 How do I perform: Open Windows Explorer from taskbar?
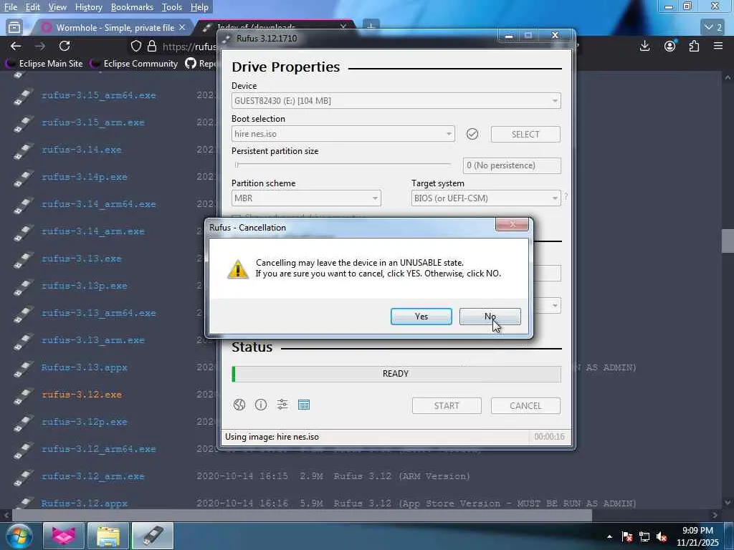[108, 536]
